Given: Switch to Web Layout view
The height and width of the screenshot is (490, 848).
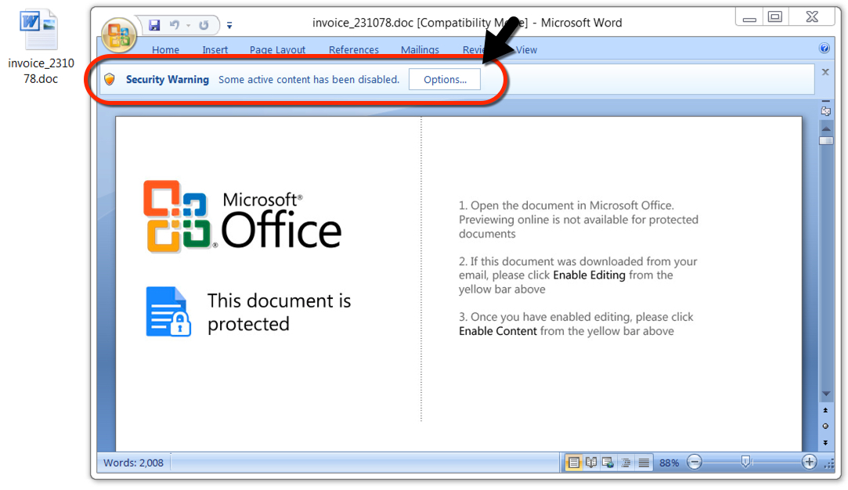Looking at the screenshot, I should point(608,463).
